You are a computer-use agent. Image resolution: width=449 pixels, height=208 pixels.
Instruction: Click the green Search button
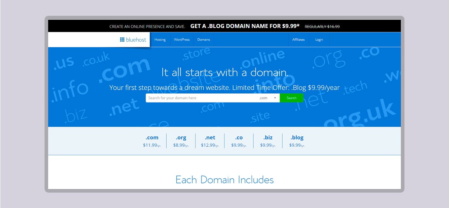pyautogui.click(x=291, y=98)
